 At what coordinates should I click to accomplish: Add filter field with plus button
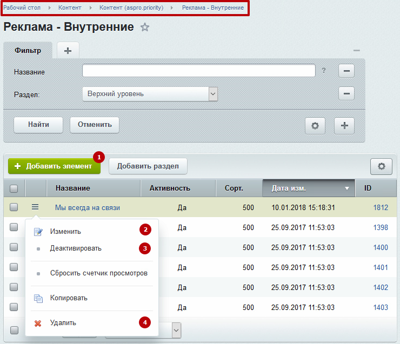click(x=344, y=126)
